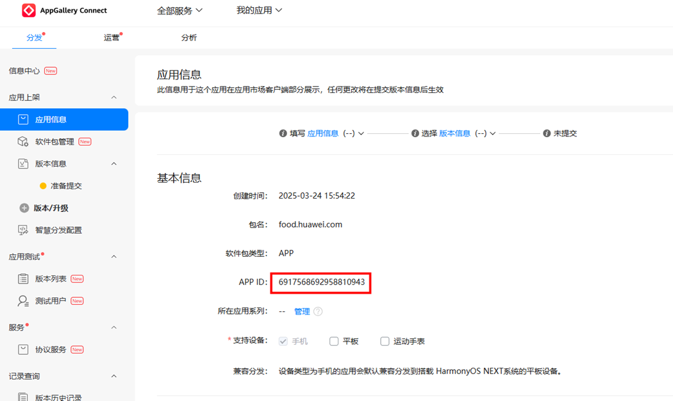Switch to the 运营 tab

pos(112,38)
